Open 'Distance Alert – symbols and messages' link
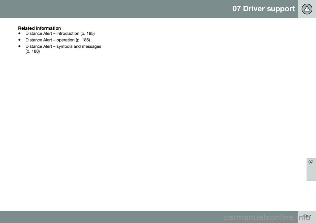 tap(63, 49)
